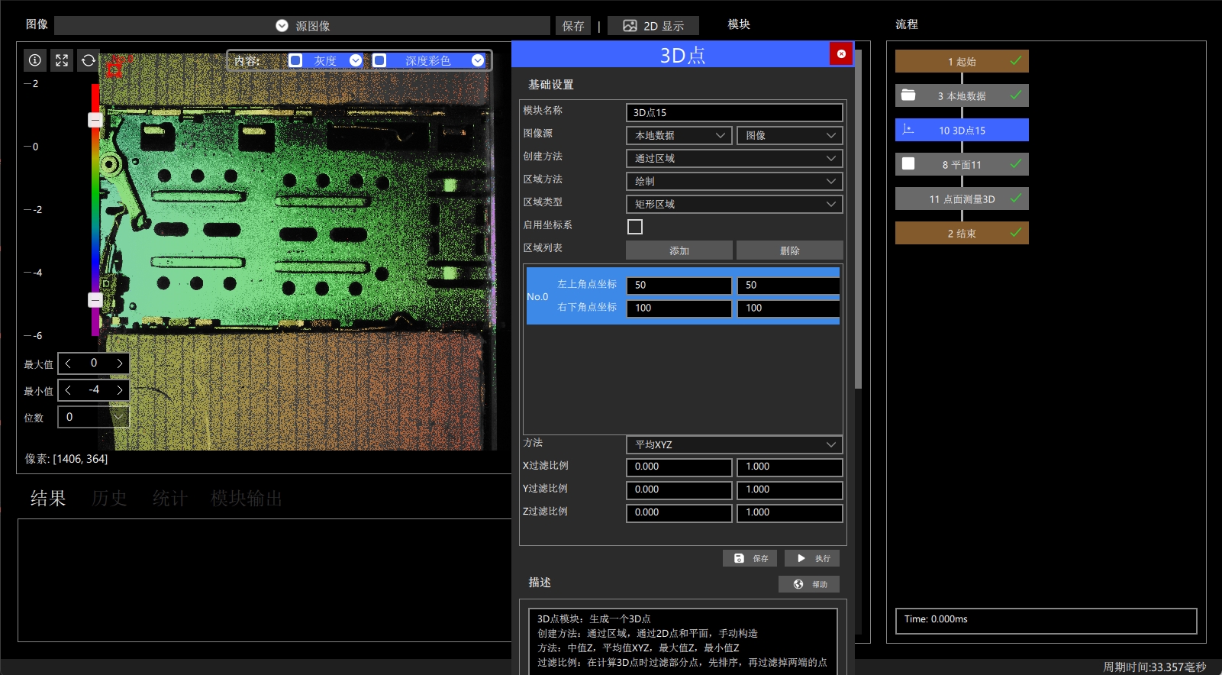
Task: Switch to the 统计 tab
Action: tap(170, 499)
